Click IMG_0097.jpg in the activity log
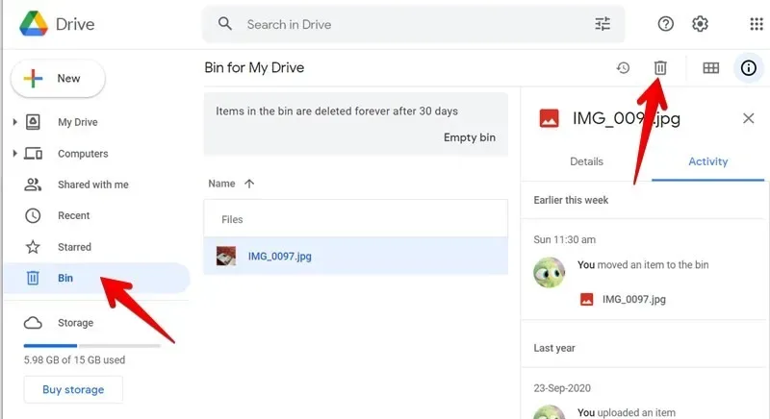This screenshot has width=770, height=419. point(634,300)
